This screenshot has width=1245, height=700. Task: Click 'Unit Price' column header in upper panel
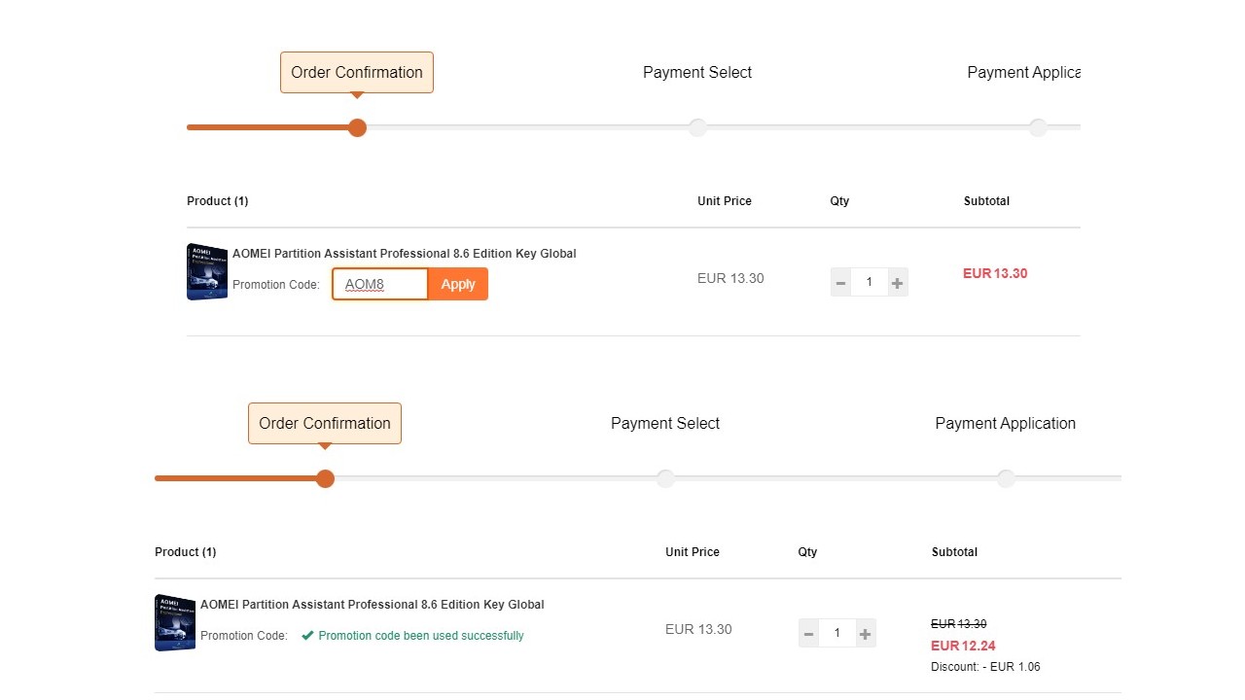click(725, 201)
